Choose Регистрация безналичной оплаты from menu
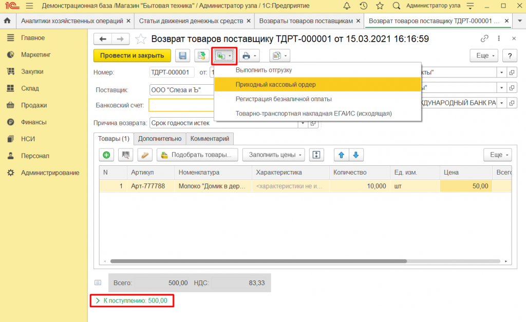The height and width of the screenshot is (322, 526). pos(283,99)
